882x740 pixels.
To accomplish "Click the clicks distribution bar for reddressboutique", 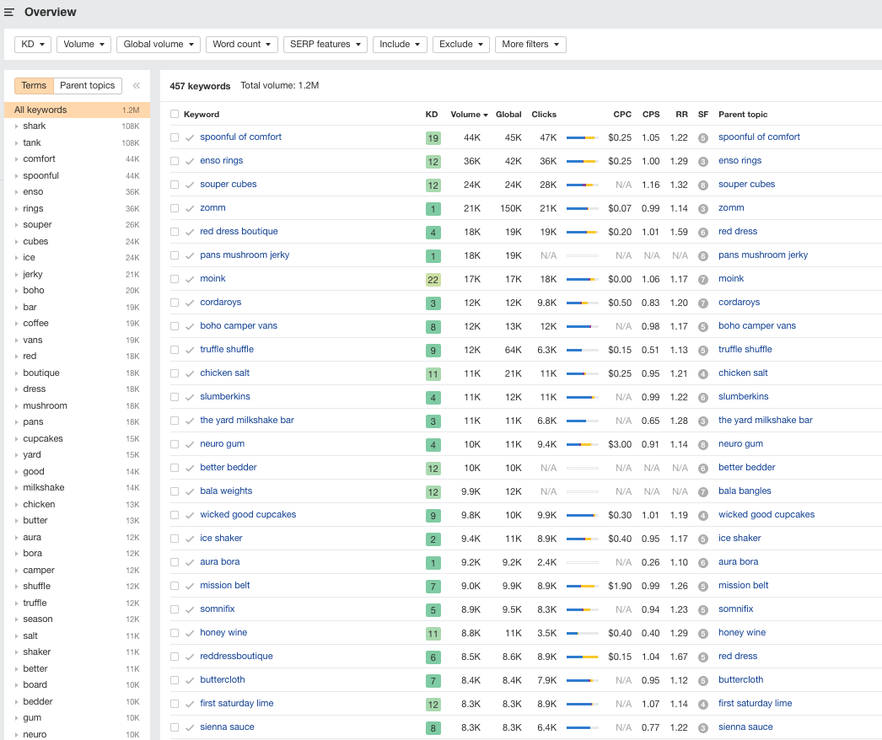I will (582, 657).
